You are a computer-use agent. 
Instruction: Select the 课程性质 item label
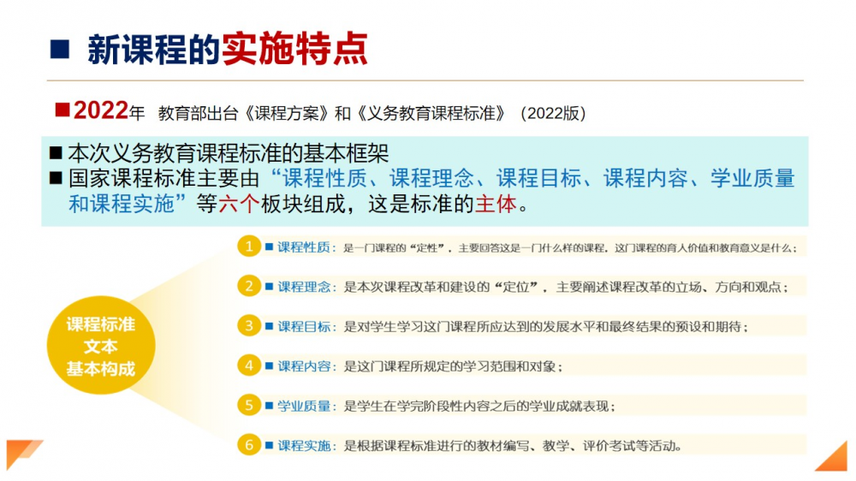[x=304, y=247]
